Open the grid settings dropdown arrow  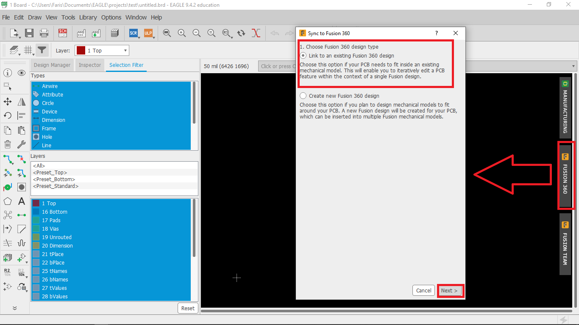(x=33, y=54)
